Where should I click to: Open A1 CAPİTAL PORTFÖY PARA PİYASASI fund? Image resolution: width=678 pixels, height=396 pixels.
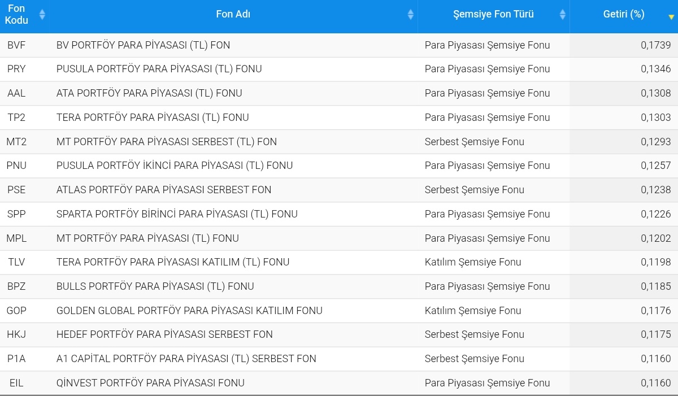point(186,359)
